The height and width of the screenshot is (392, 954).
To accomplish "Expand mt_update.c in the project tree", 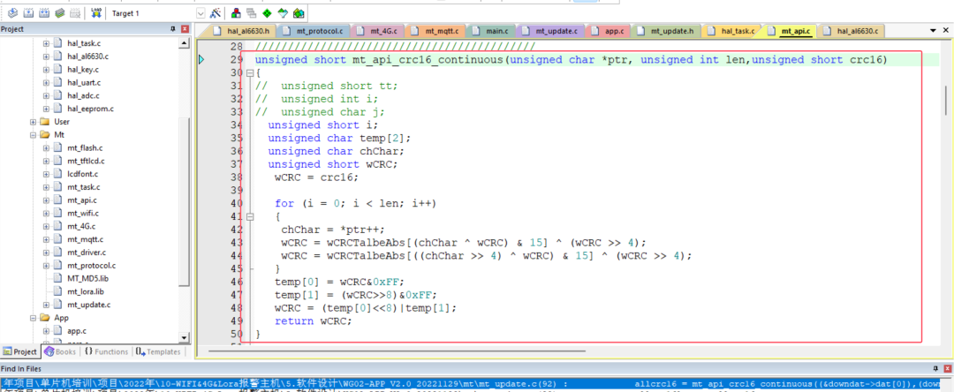I will pos(46,305).
